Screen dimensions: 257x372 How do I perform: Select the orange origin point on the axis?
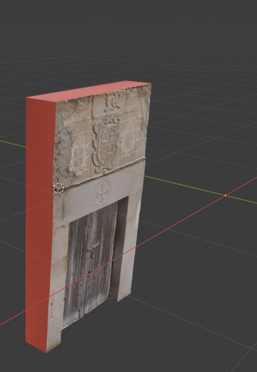click(x=225, y=195)
